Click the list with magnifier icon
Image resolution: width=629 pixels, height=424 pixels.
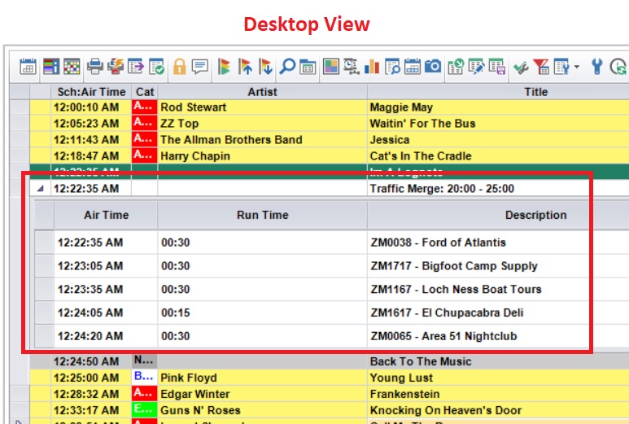[x=392, y=67]
